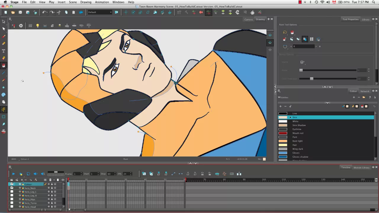Show the grid in the Drawing view
This screenshot has height=213, width=379.
(30, 26)
